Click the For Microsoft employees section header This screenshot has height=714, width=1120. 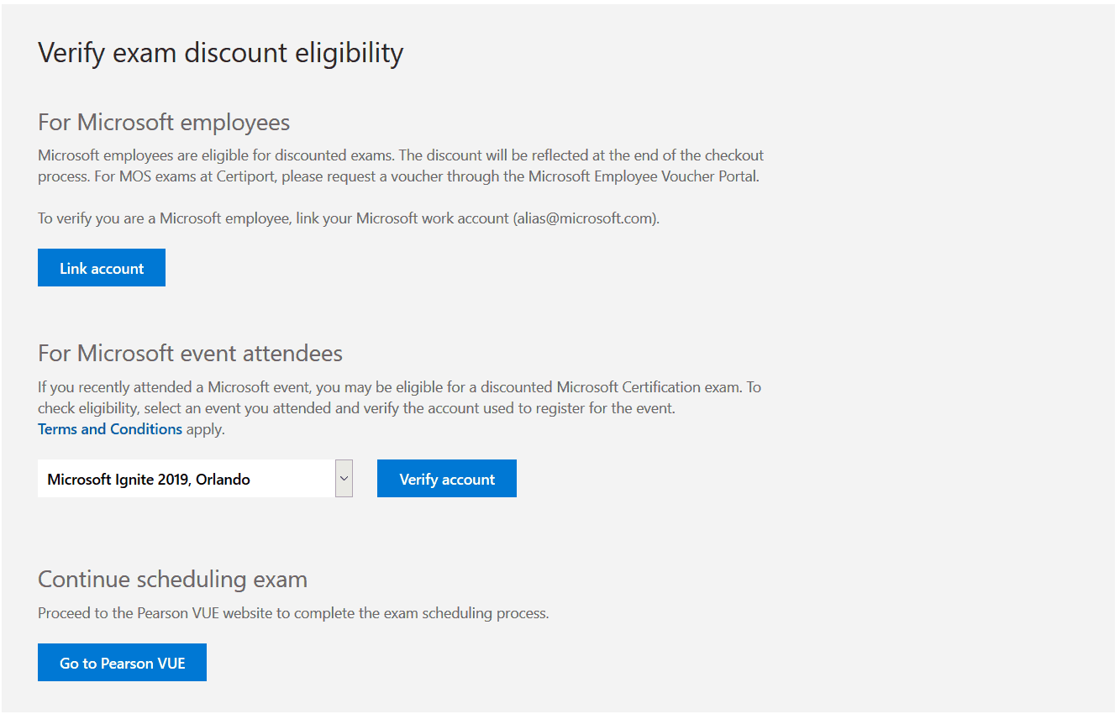(x=163, y=123)
